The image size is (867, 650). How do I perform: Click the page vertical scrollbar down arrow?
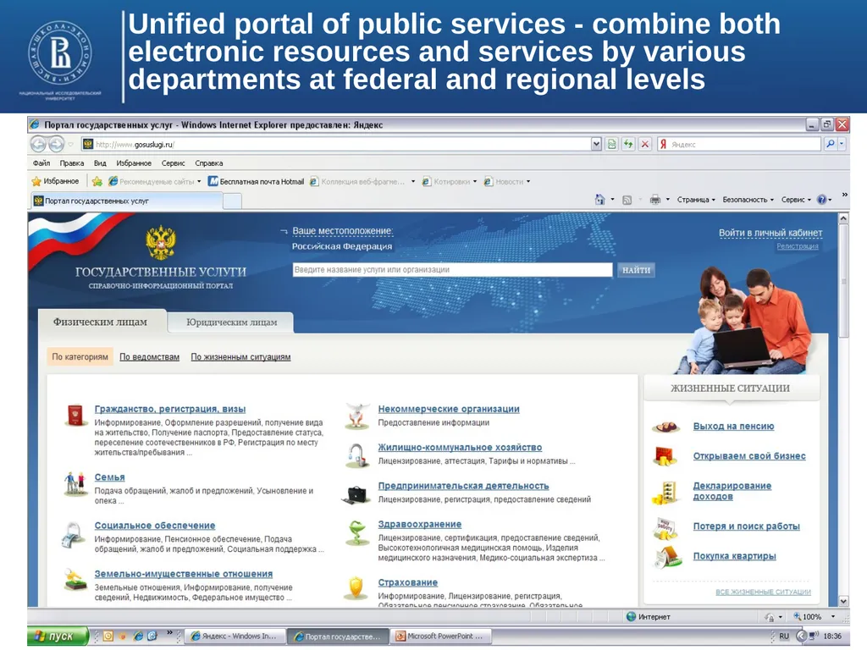[x=843, y=601]
